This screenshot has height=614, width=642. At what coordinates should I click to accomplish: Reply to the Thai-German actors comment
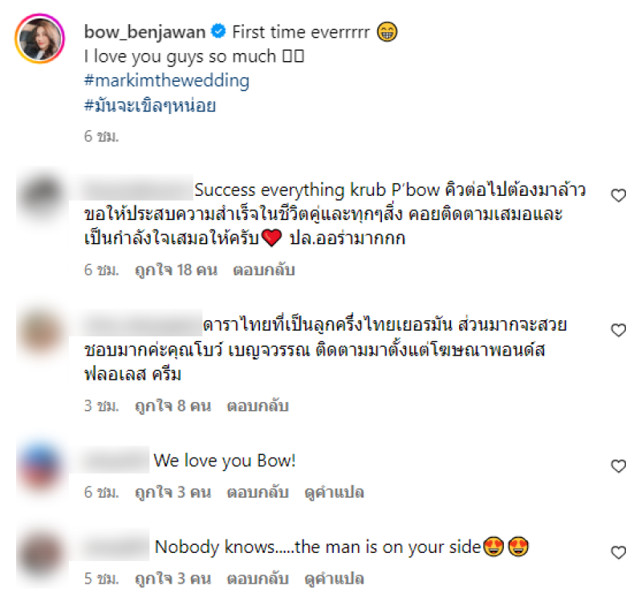tap(258, 406)
